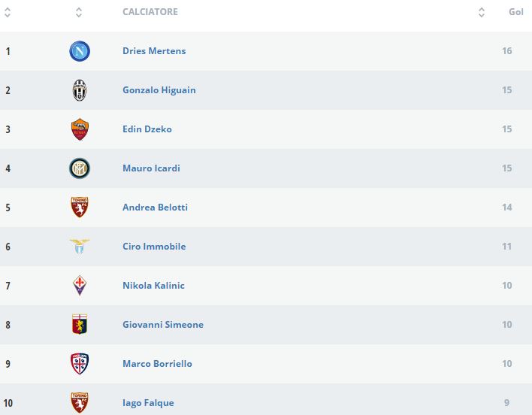Select Torino crest beside Andrea Belotti
Viewport: 532px width, 415px height.
coord(80,207)
